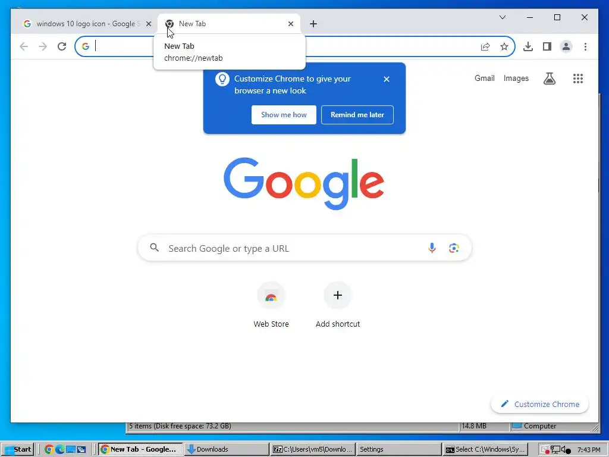The height and width of the screenshot is (457, 609).
Task: Open Search Labs flask icon
Action: 549,79
